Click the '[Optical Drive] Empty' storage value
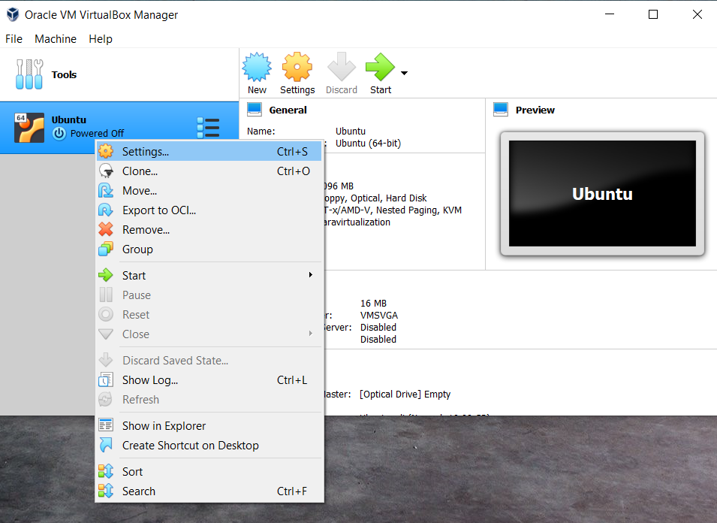Screen dimensions: 717x523 (405, 394)
